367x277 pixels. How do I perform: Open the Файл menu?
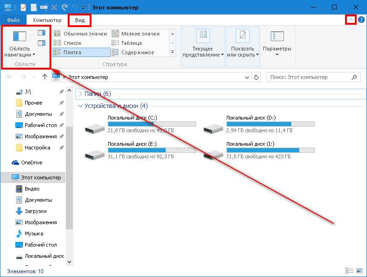click(13, 20)
